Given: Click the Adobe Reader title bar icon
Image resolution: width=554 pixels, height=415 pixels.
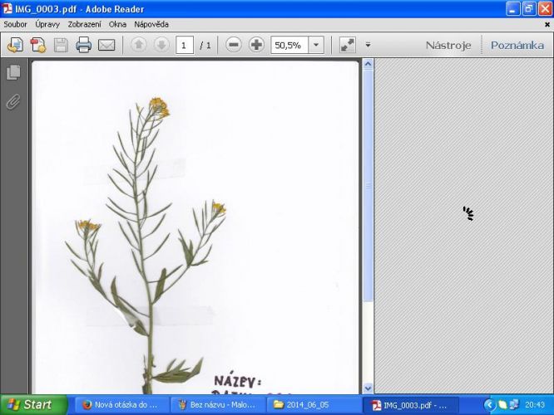Looking at the screenshot, I should 7,8.
